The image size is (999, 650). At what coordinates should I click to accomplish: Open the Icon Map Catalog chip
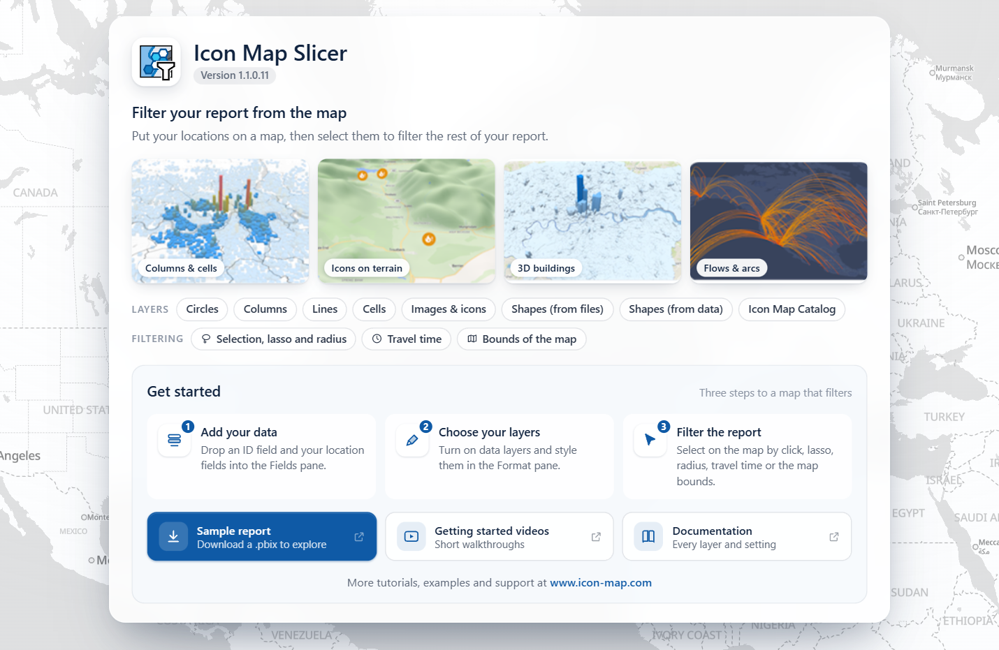click(x=792, y=309)
